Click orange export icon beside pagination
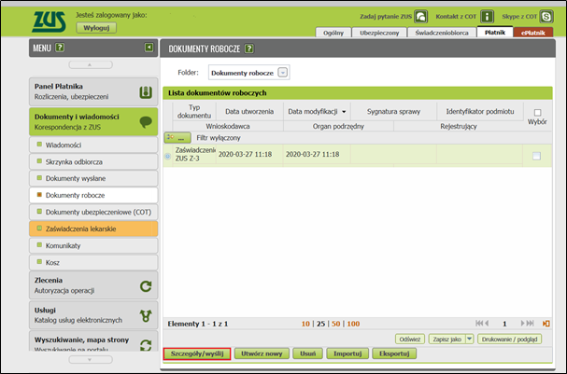Viewport: 567px width, 374px height. [546, 324]
